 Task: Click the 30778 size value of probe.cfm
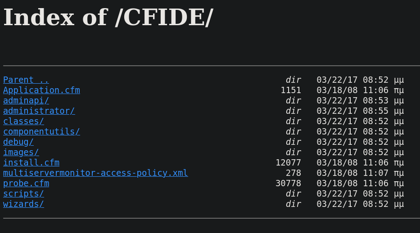[x=288, y=183]
